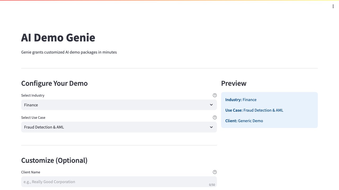Click the 'AI Demo Genie' page title
Screen dimensions: 339x190
[x=58, y=37]
